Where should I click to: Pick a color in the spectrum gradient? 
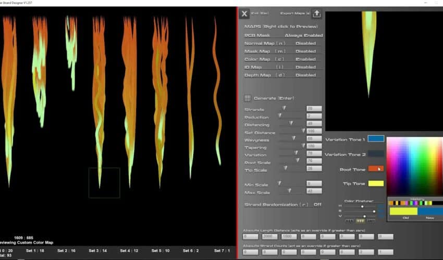(414, 166)
